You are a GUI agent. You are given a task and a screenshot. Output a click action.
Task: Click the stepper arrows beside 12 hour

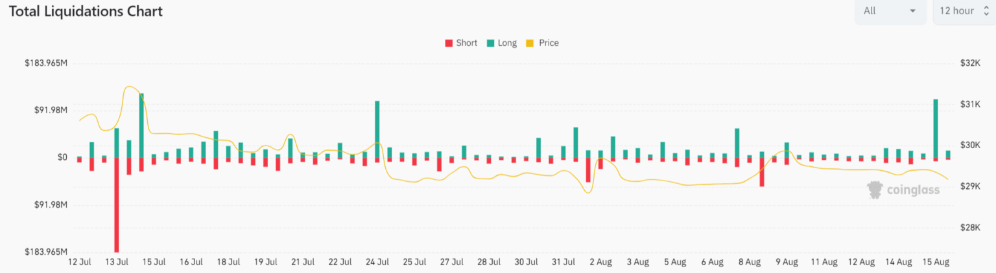(986, 11)
